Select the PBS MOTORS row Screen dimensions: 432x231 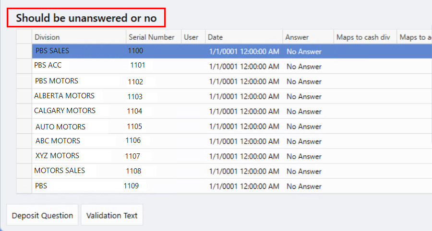[232, 81]
